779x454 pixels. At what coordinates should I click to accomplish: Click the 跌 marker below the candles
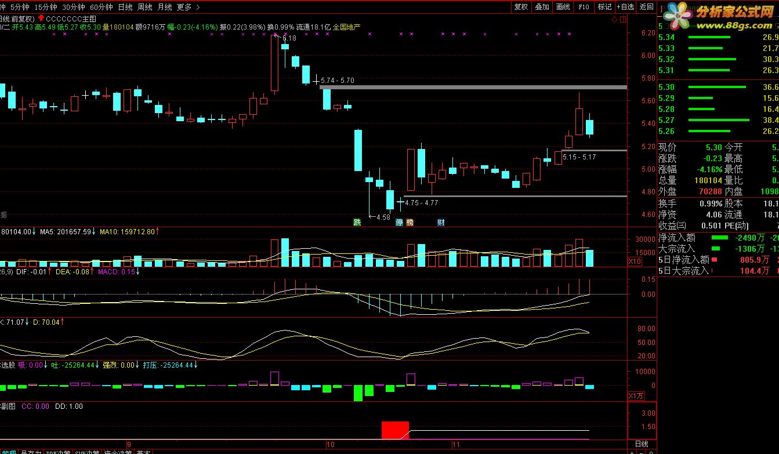coord(357,222)
